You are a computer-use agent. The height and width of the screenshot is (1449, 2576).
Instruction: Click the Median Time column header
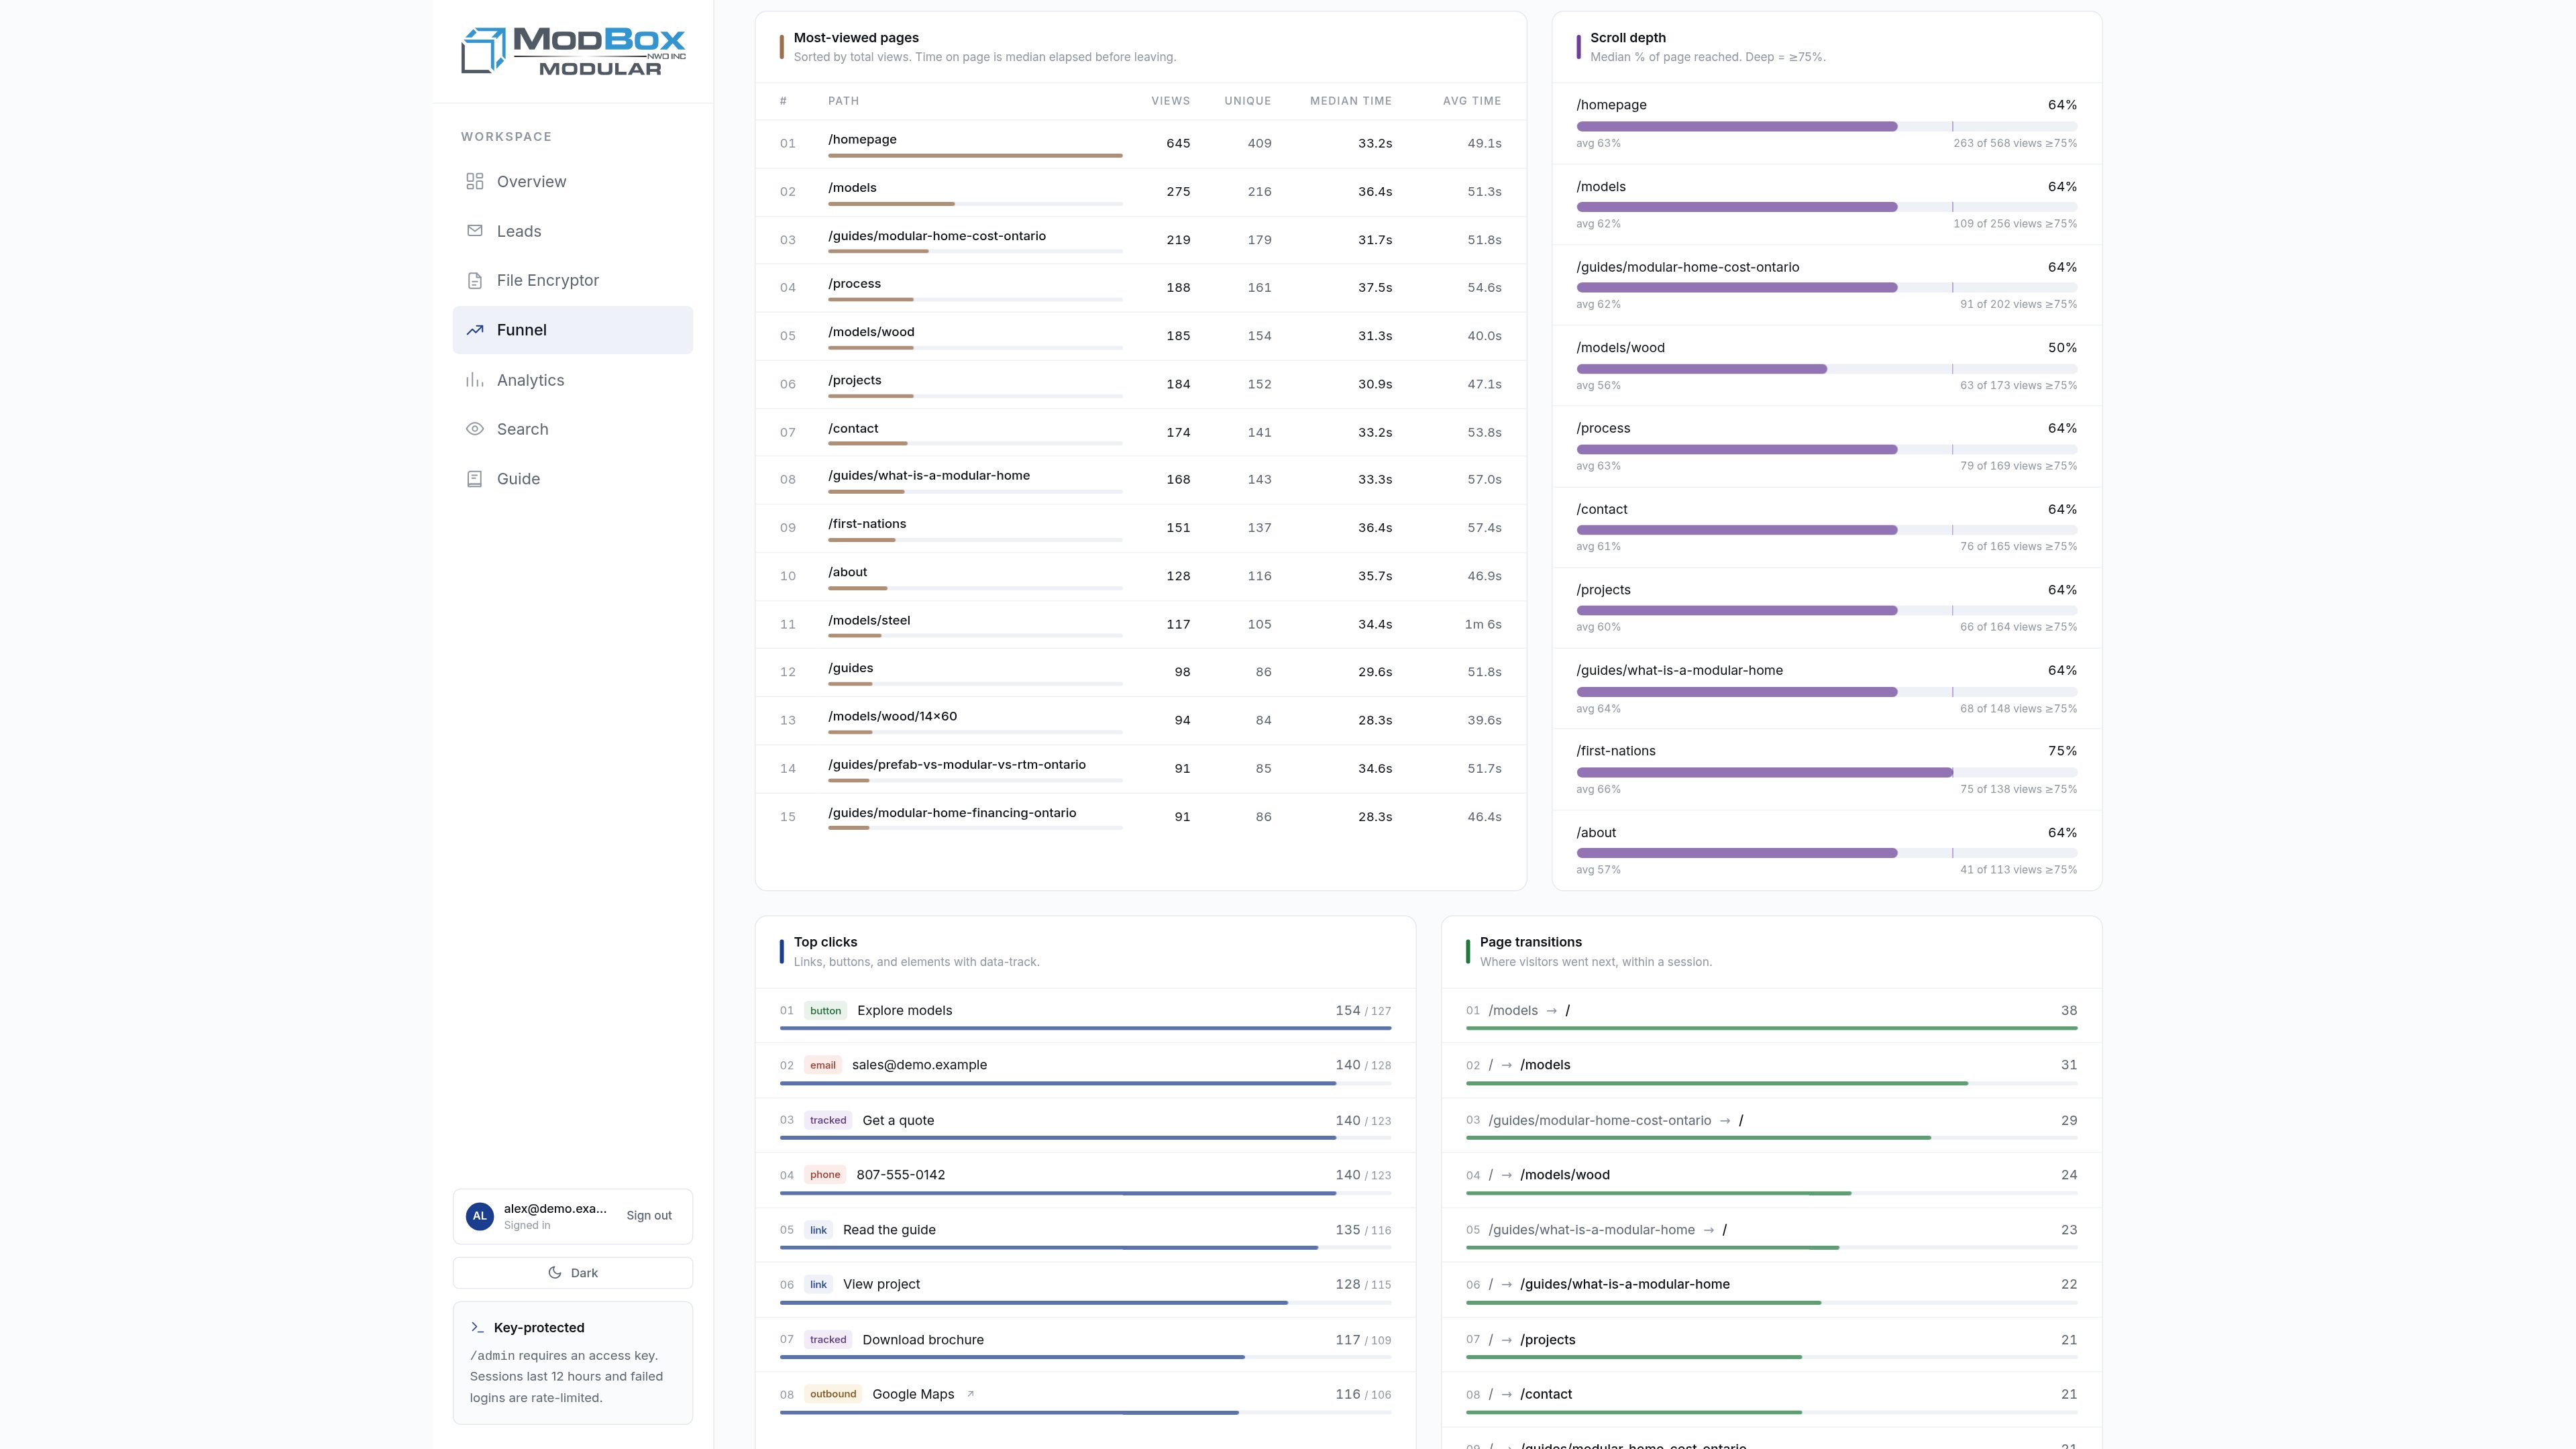tap(1350, 101)
